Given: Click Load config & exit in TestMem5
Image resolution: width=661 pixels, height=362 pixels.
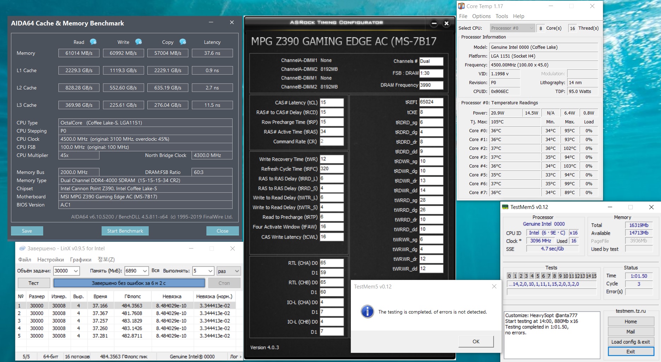Looking at the screenshot, I should [631, 341].
